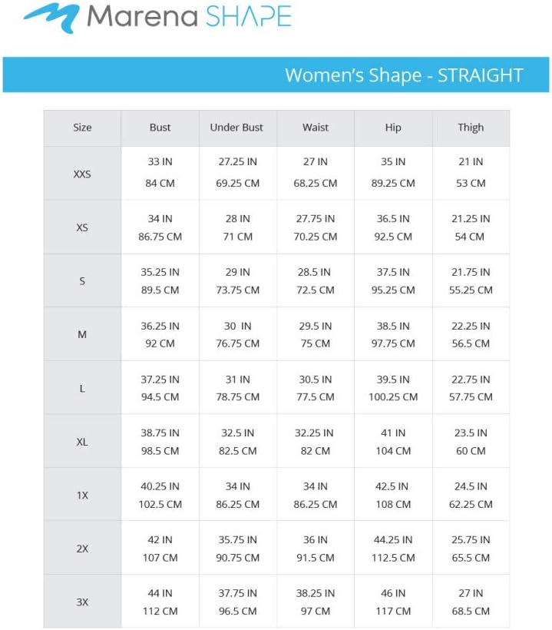Select the Hip column header
Image resolution: width=552 pixels, height=630 pixels.
[393, 128]
